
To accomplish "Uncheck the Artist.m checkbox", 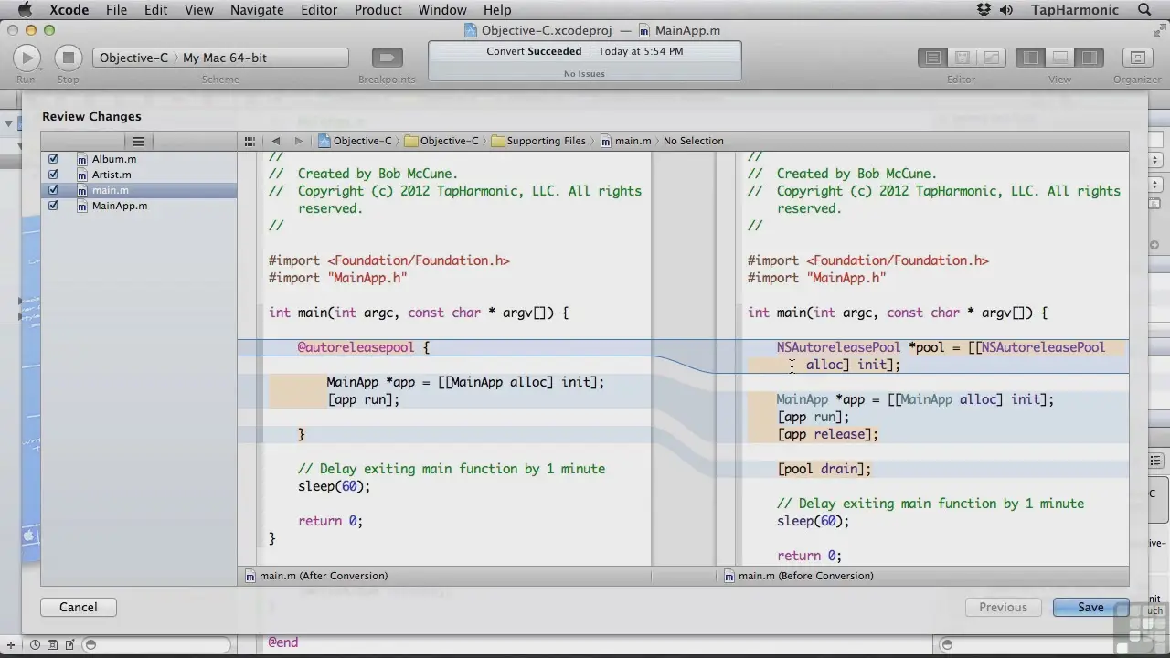I will (x=53, y=175).
